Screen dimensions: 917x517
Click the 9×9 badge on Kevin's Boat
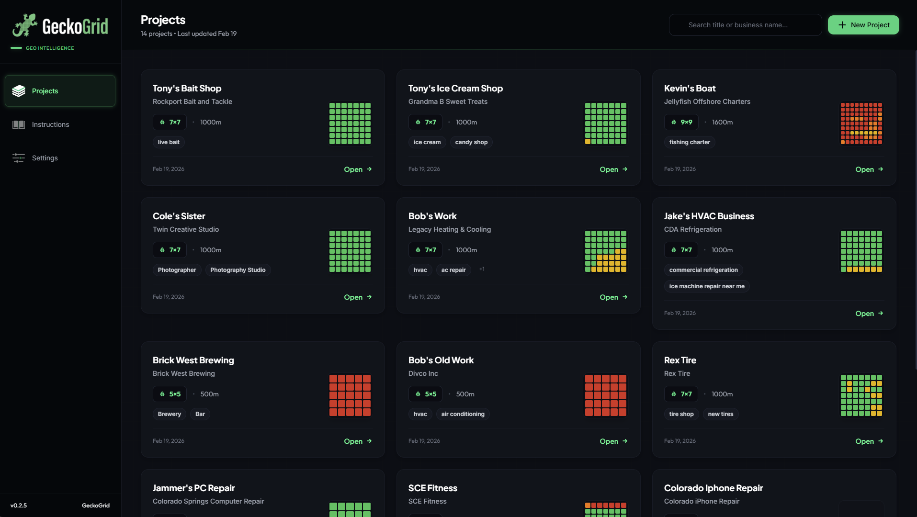681,122
